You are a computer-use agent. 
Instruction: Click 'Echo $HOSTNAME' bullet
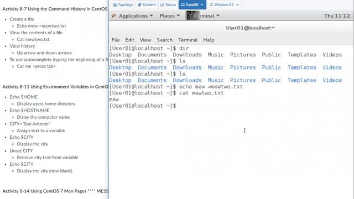(x=29, y=111)
